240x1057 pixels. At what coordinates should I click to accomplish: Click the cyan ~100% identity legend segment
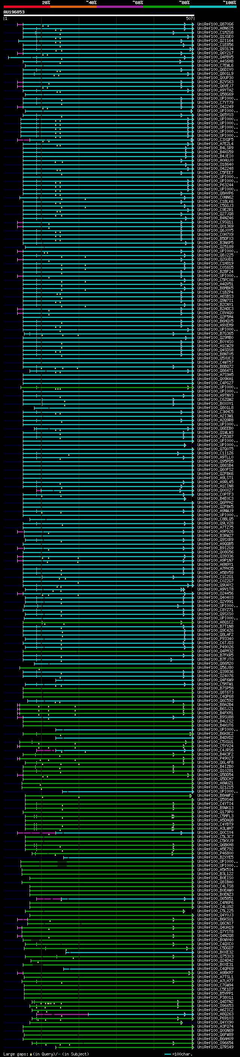coord(213,7)
